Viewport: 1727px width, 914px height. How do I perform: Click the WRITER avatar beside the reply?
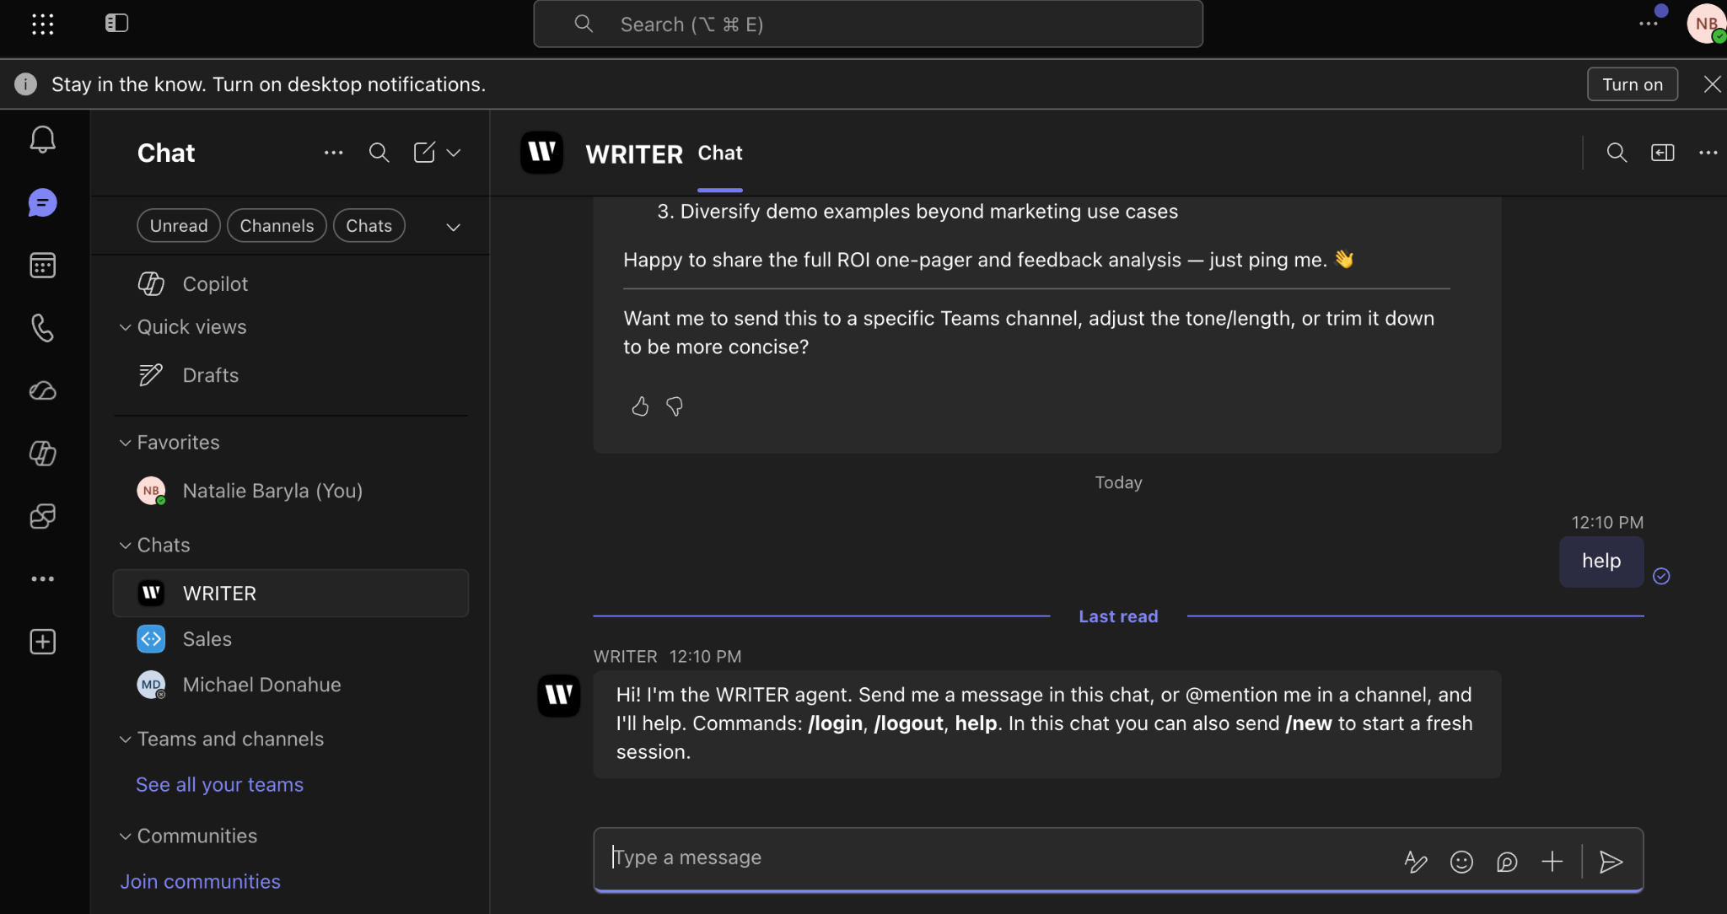(559, 696)
